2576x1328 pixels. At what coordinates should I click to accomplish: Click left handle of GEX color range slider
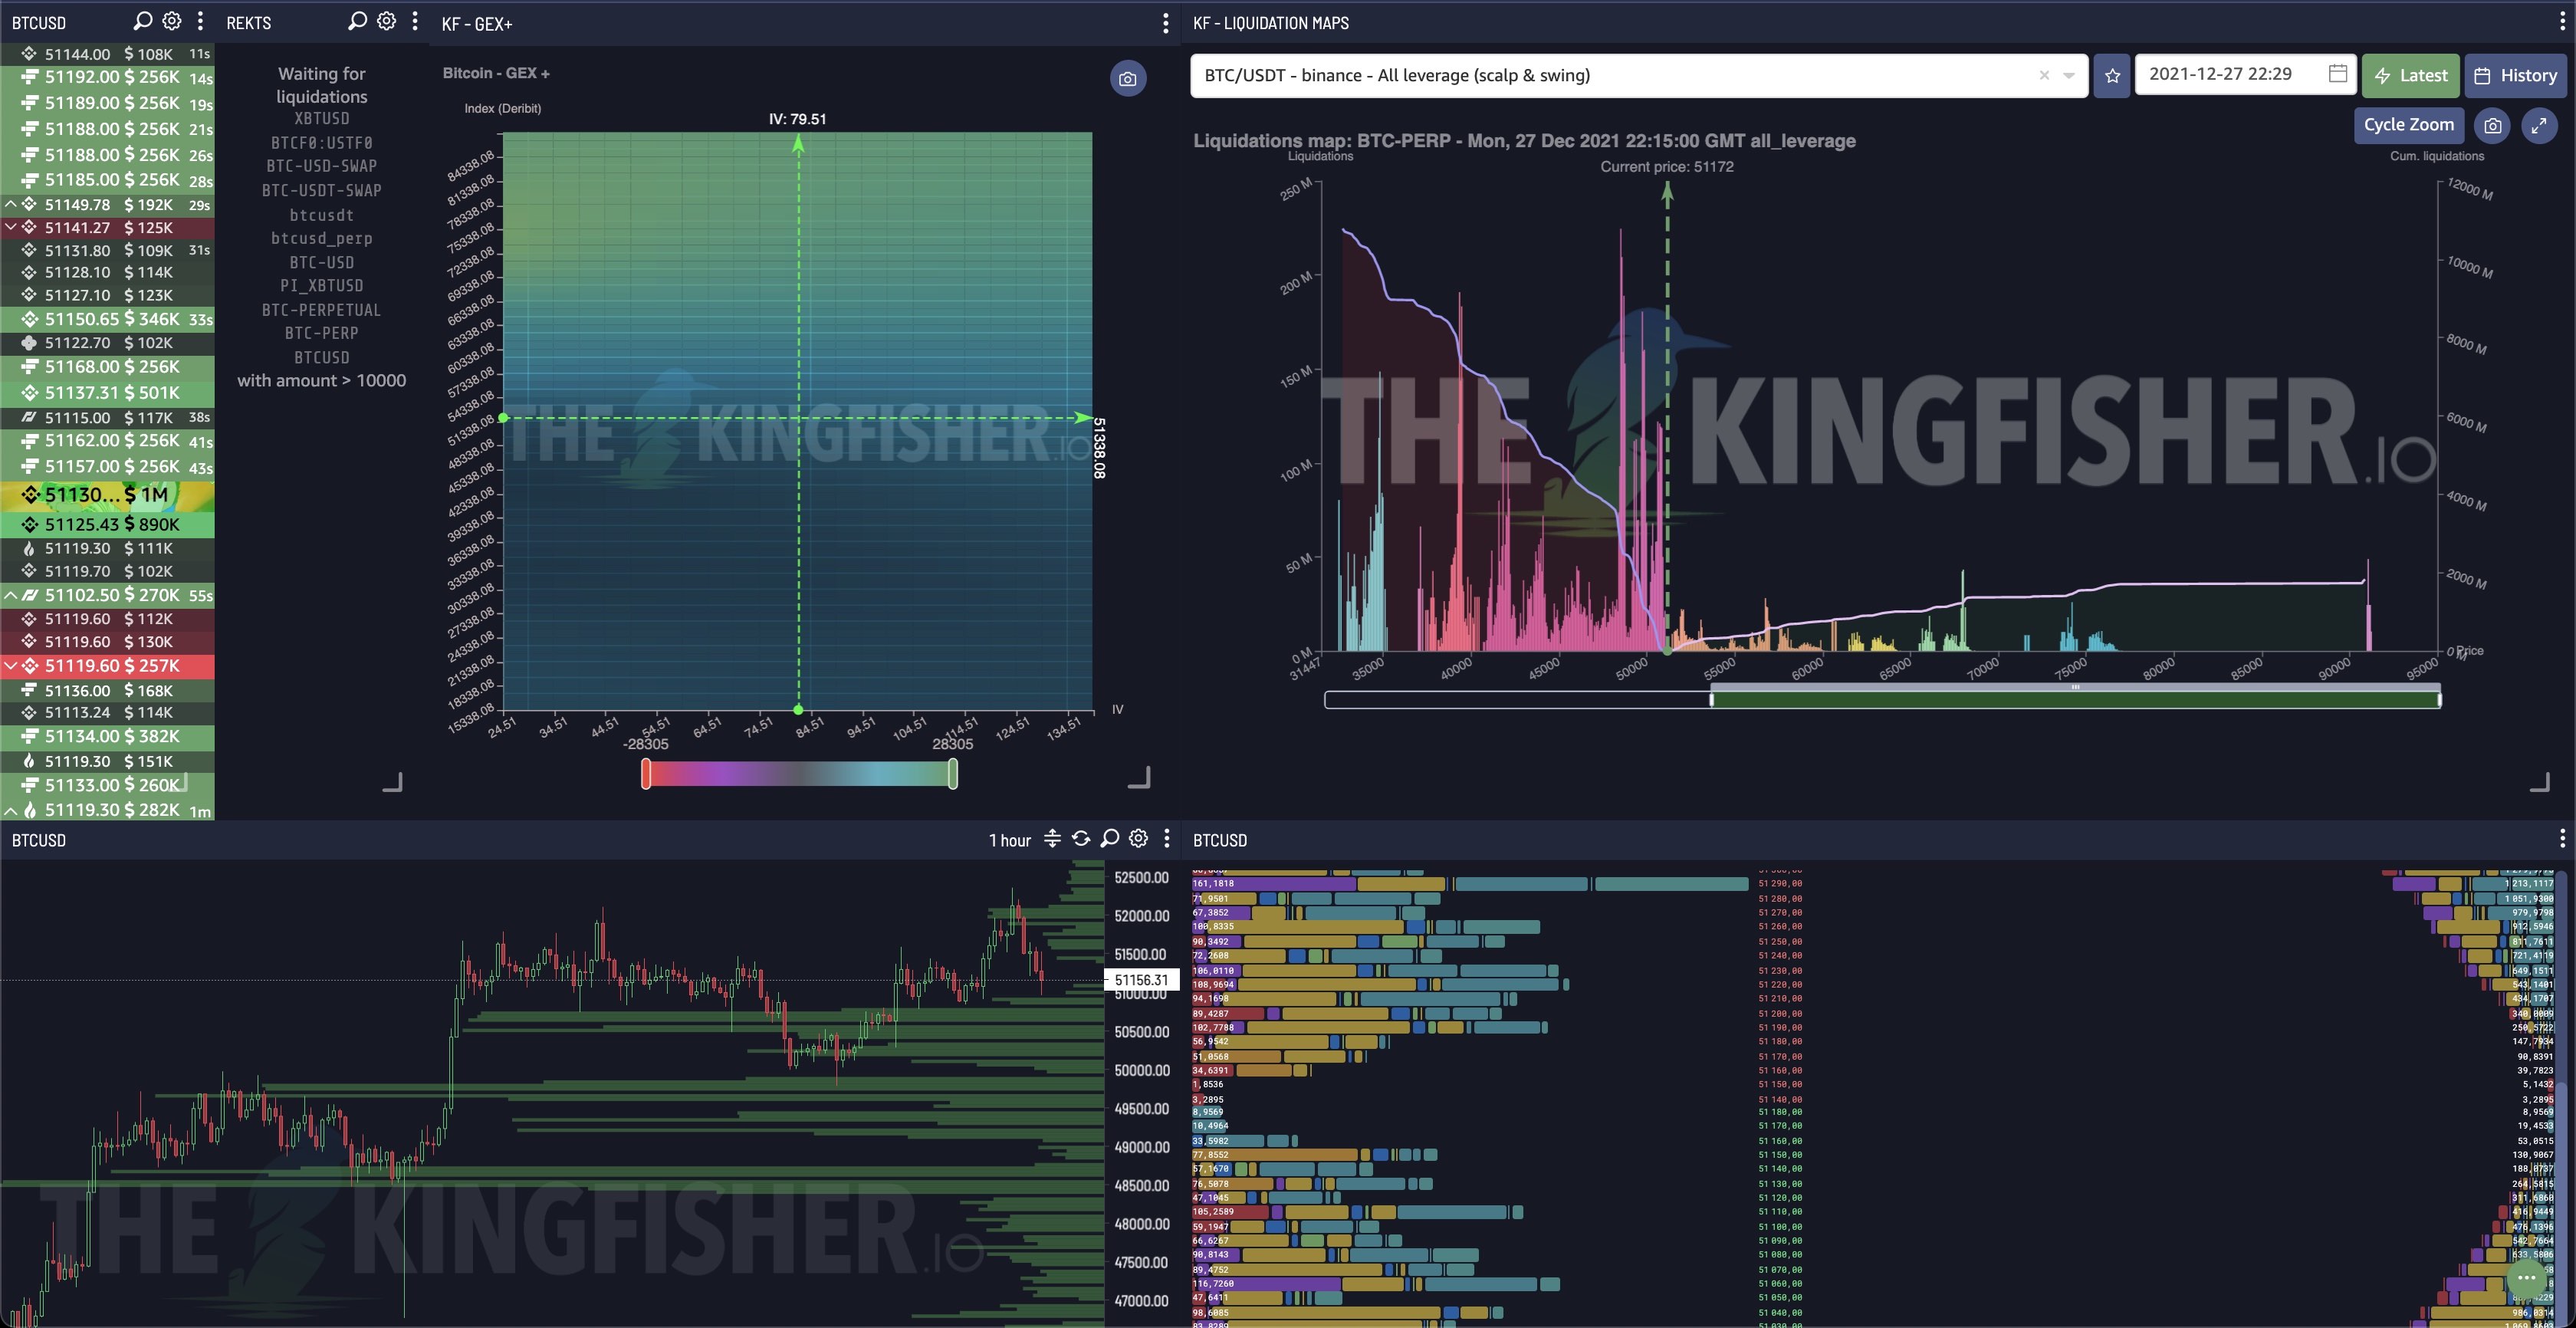click(646, 773)
